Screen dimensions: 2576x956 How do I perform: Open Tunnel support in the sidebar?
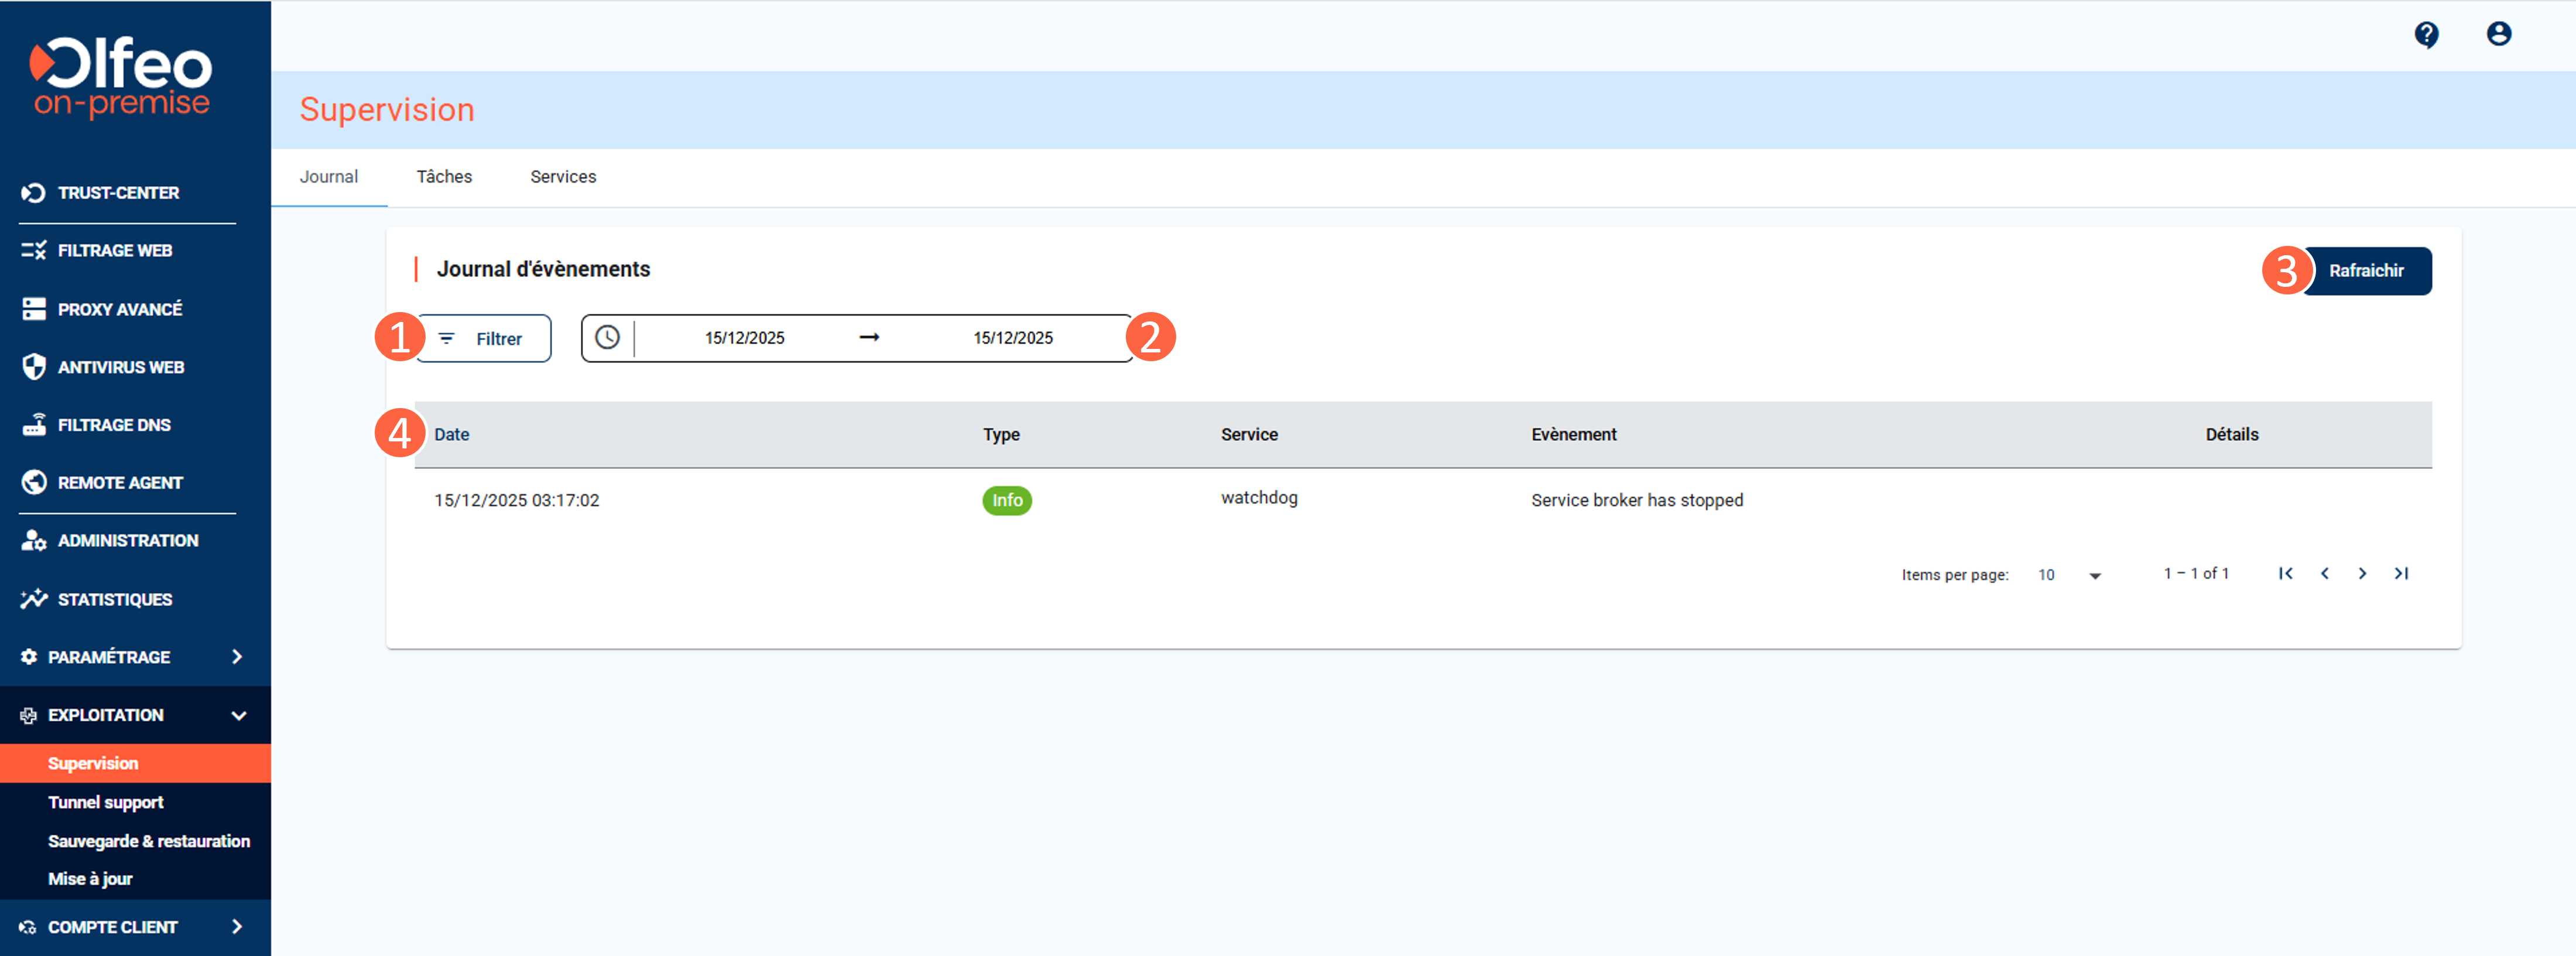106,802
